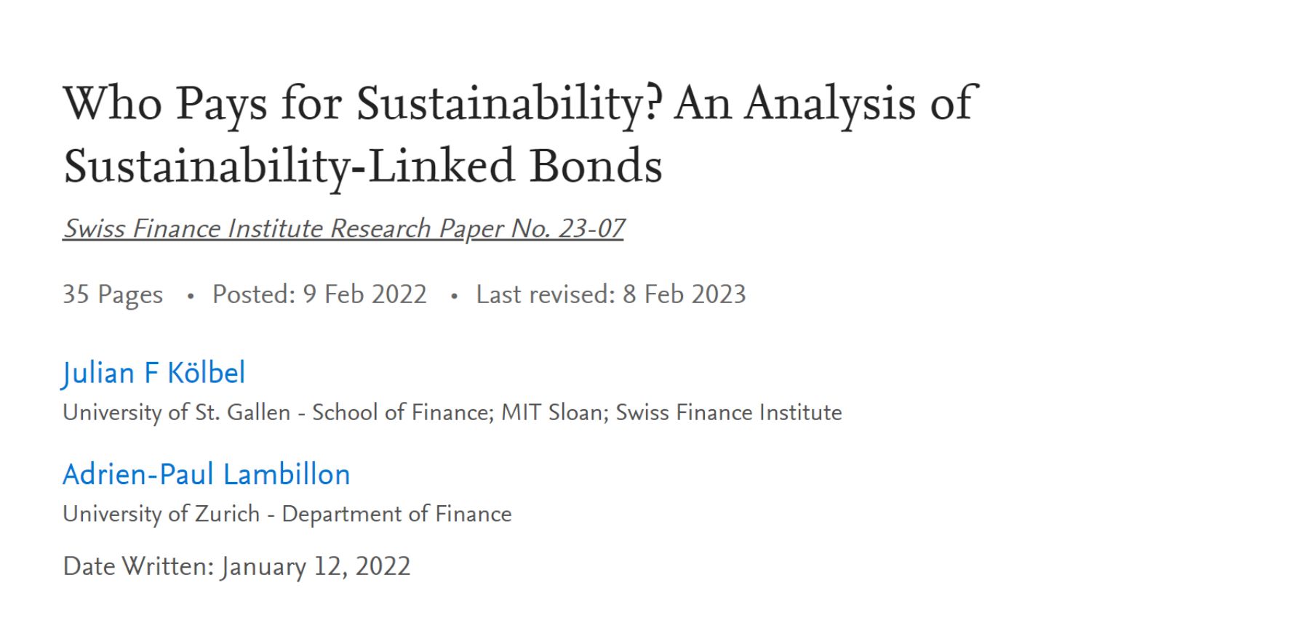The height and width of the screenshot is (644, 1289).
Task: Open author profile for Julian F Kölbel
Action: pyautogui.click(x=154, y=374)
